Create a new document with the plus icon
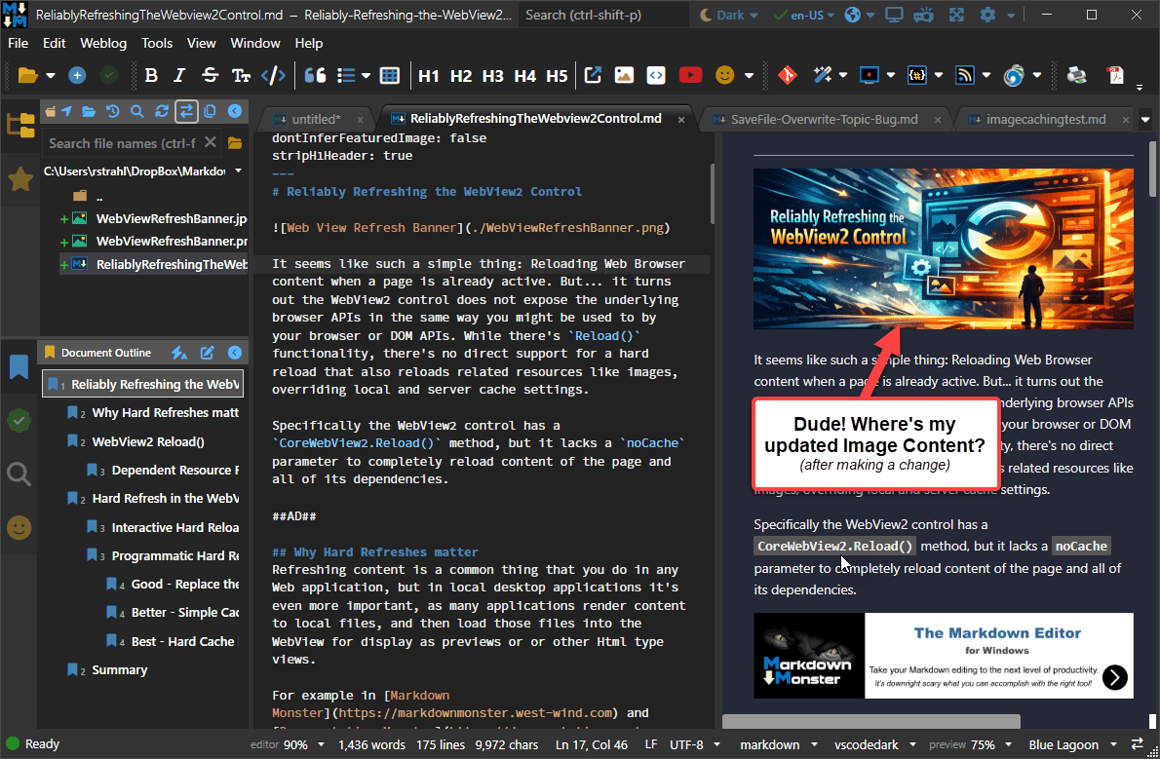 (x=77, y=75)
